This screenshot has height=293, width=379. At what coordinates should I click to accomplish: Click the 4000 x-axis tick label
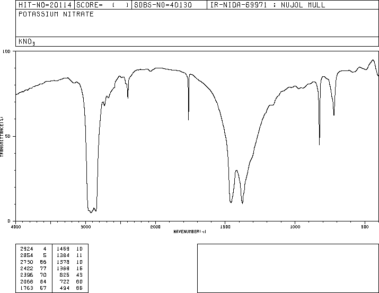[16, 227]
